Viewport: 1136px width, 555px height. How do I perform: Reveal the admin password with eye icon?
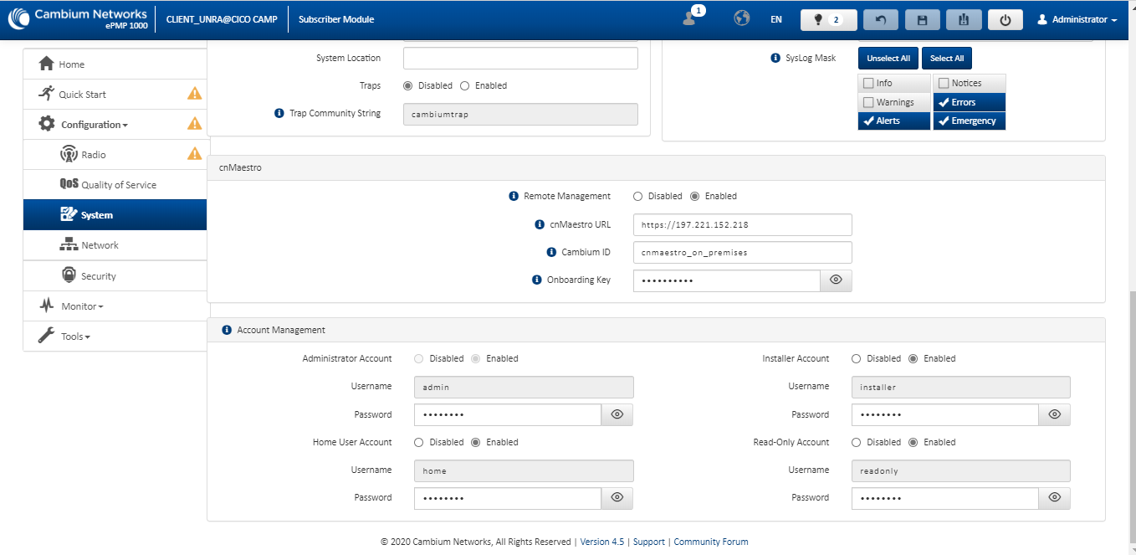point(617,414)
